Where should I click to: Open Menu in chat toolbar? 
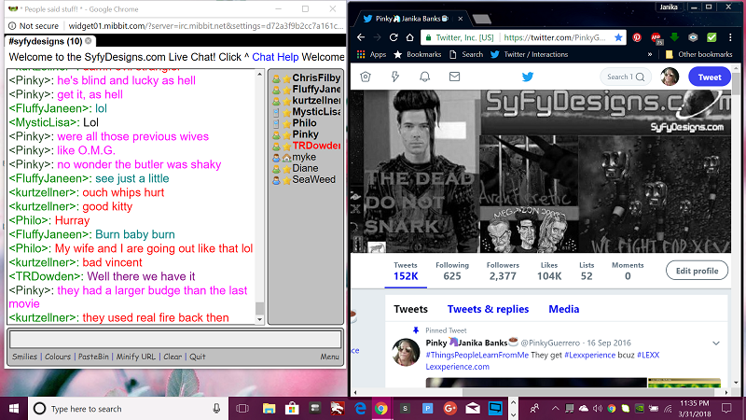(329, 357)
